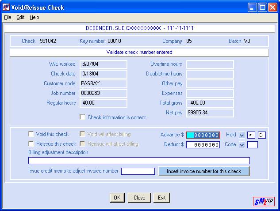Expand the Hold dropdown arrow
This screenshot has height=211, width=280.
(x=242, y=135)
